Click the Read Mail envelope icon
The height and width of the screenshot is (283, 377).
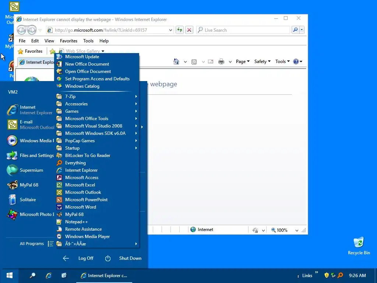click(x=211, y=62)
